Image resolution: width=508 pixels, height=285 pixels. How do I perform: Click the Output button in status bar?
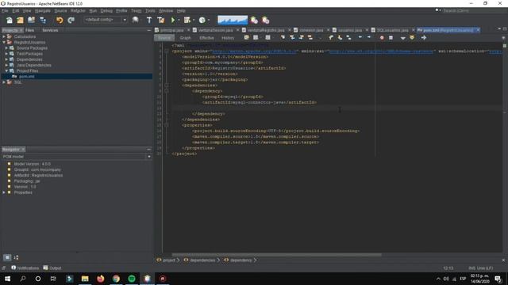point(52,268)
